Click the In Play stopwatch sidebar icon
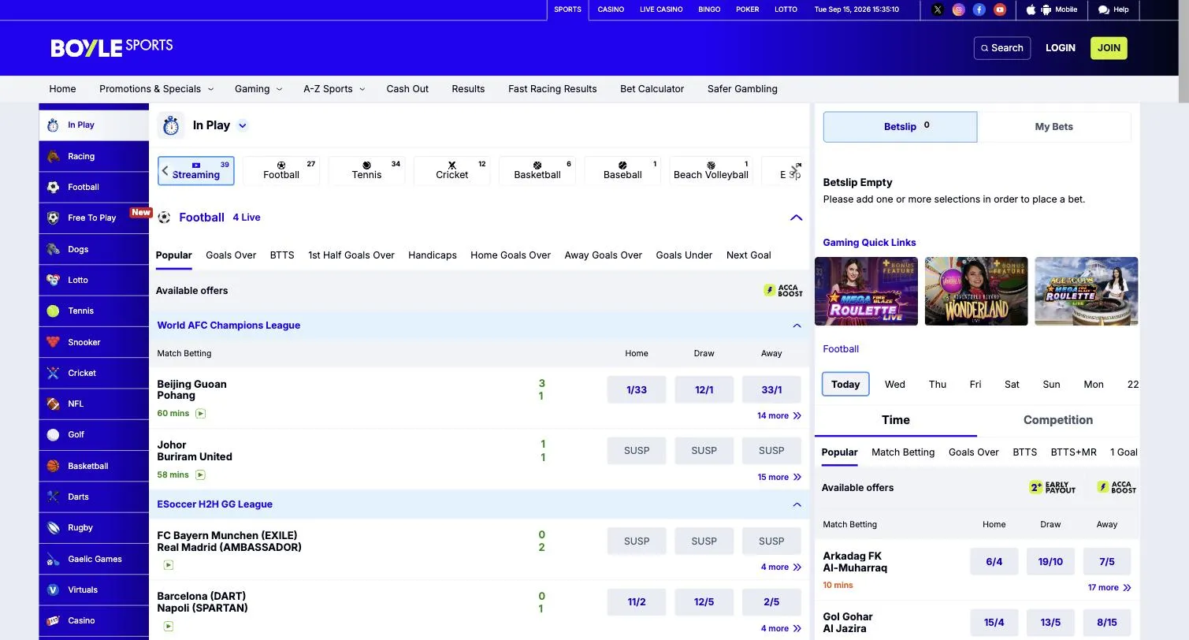Image resolution: width=1189 pixels, height=640 pixels. point(53,125)
